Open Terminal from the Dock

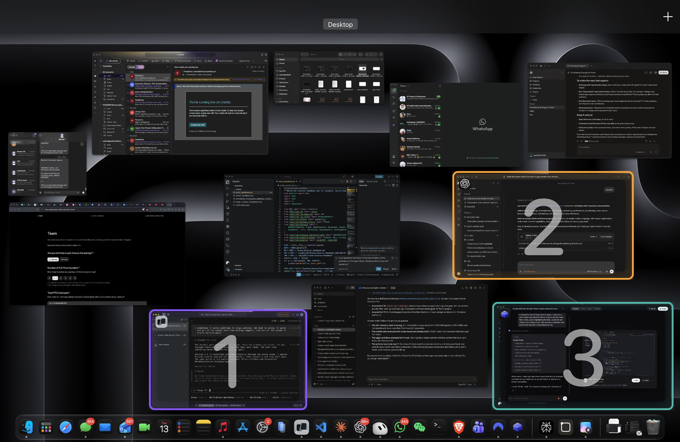(439, 427)
